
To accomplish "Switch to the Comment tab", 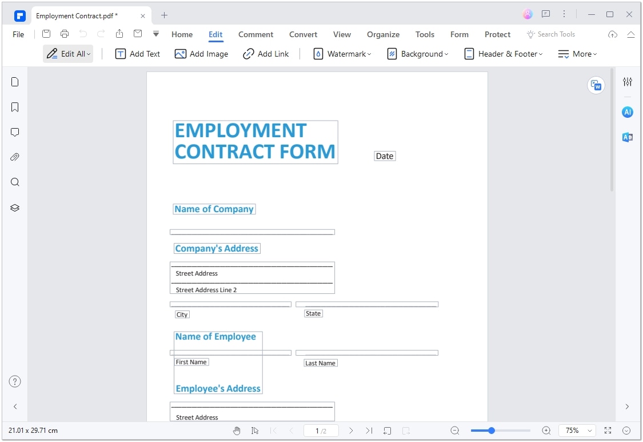I will 256,34.
